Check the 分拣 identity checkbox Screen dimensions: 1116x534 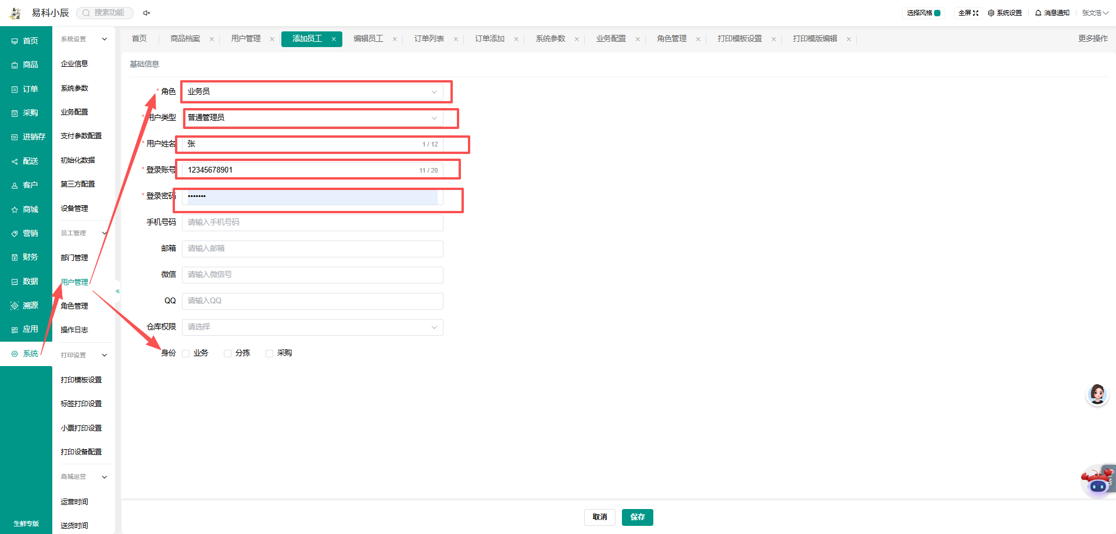pyautogui.click(x=228, y=353)
